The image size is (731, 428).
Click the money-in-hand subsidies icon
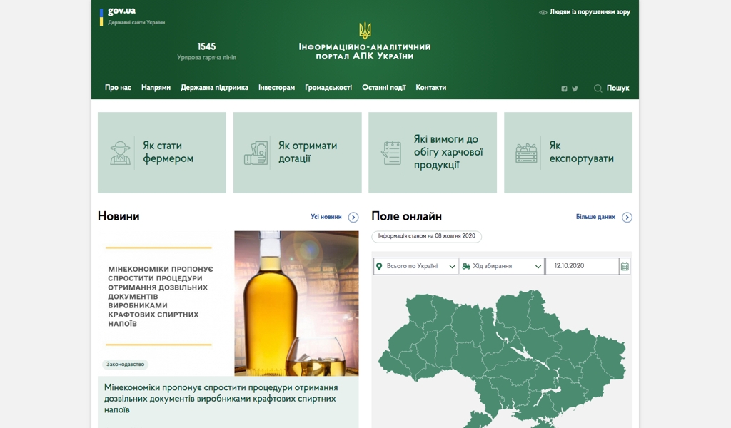tap(256, 153)
